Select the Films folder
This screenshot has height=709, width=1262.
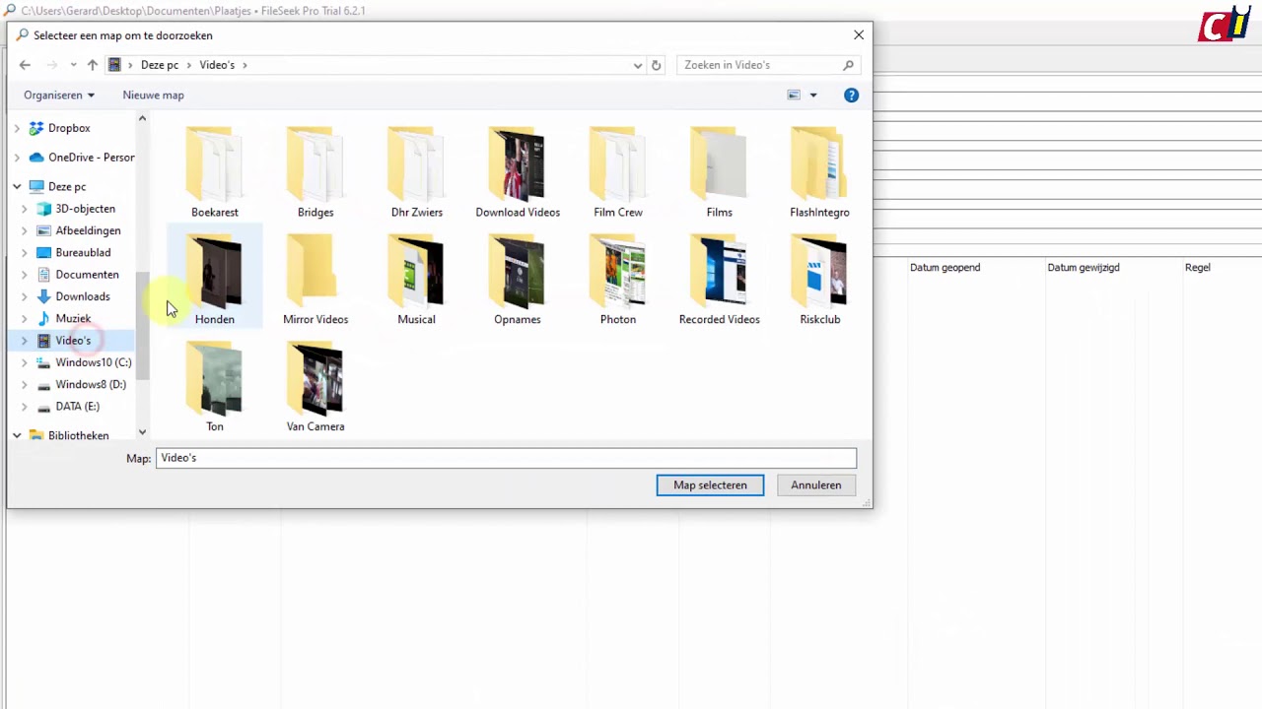[719, 172]
